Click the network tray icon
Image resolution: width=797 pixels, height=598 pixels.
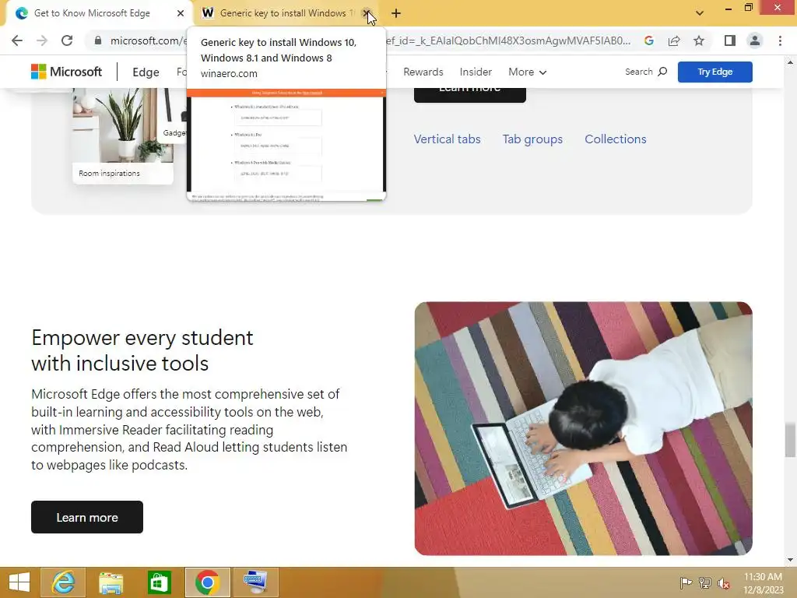[705, 582]
